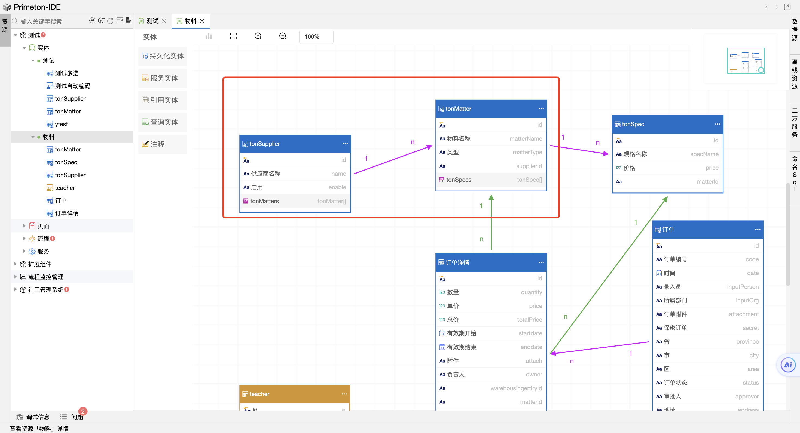Zoom in on the canvas

pos(258,36)
